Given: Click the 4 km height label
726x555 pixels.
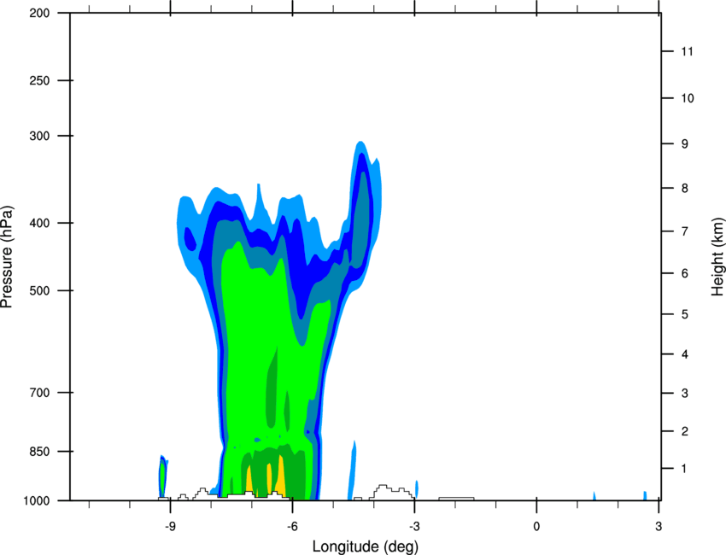Looking at the screenshot, I should [x=685, y=354].
